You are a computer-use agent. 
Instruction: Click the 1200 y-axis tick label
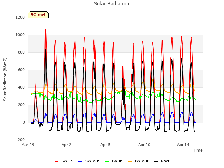(x=20, y=17)
